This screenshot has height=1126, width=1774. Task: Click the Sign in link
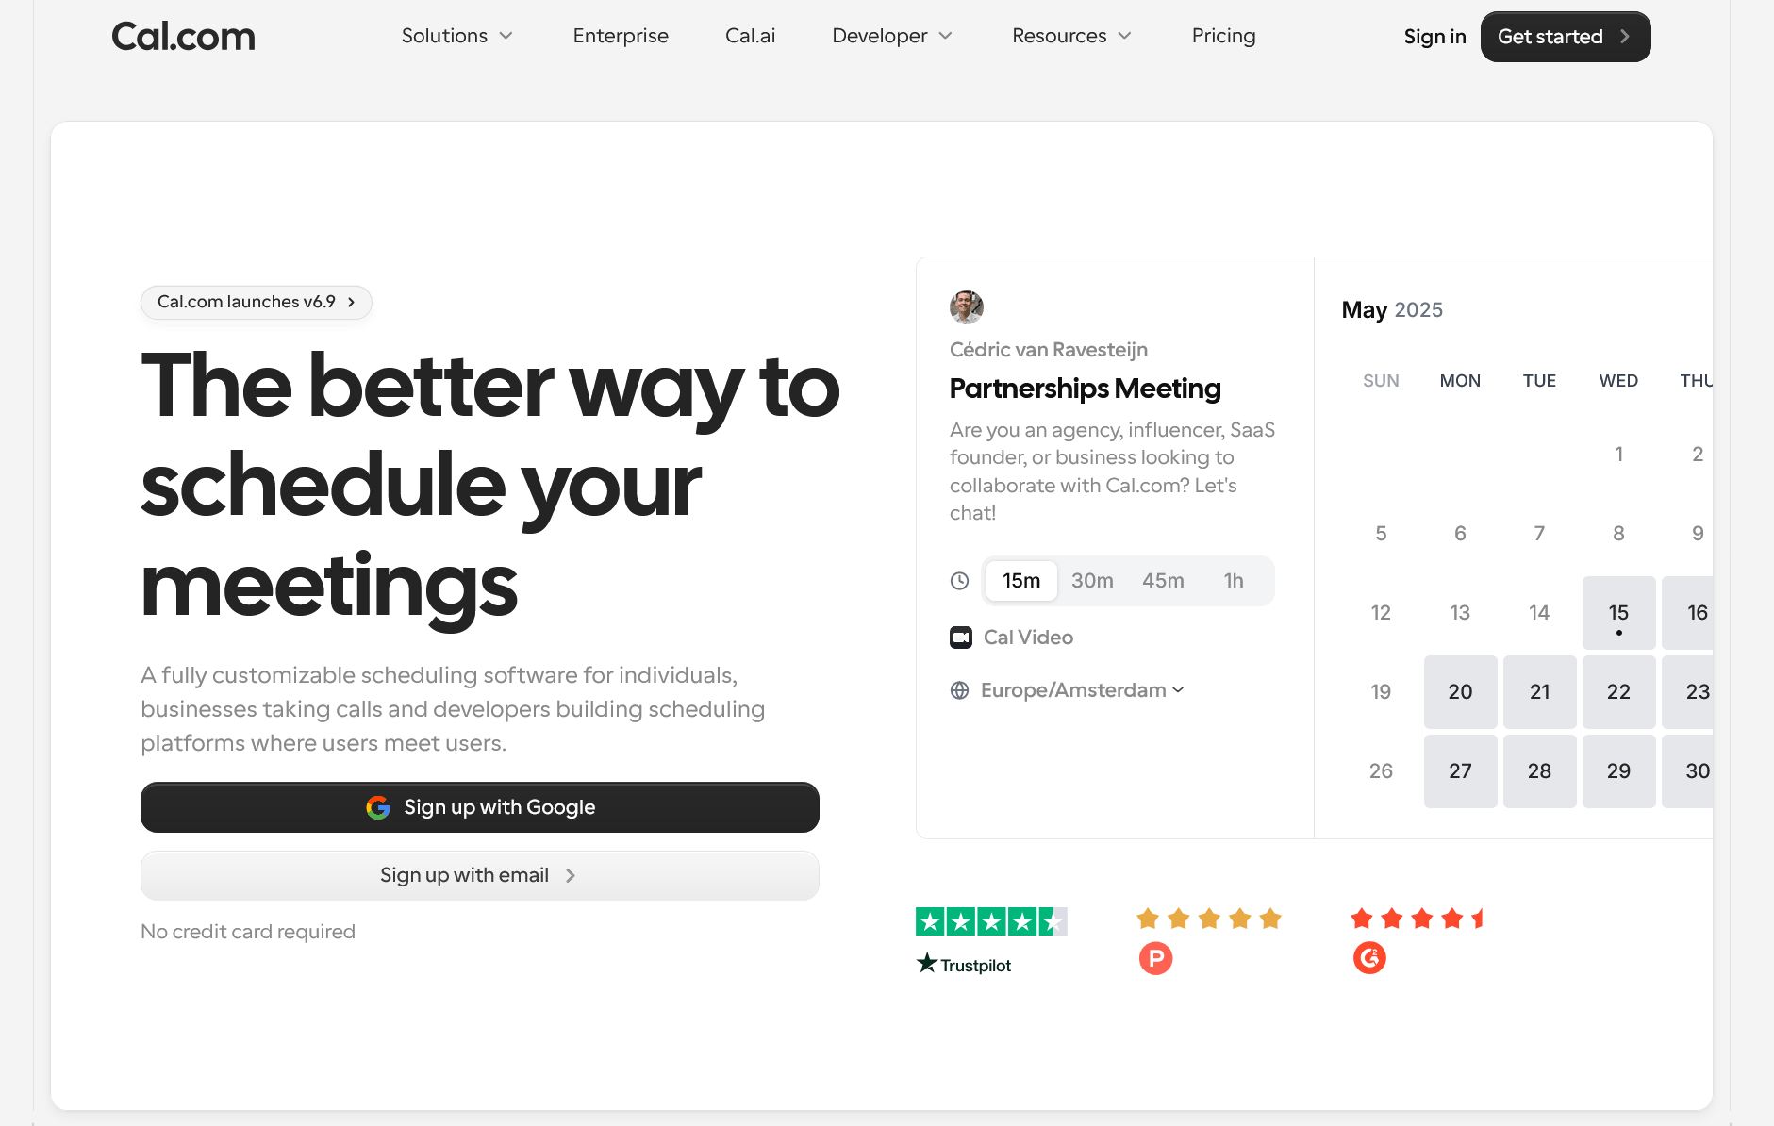[x=1434, y=37]
